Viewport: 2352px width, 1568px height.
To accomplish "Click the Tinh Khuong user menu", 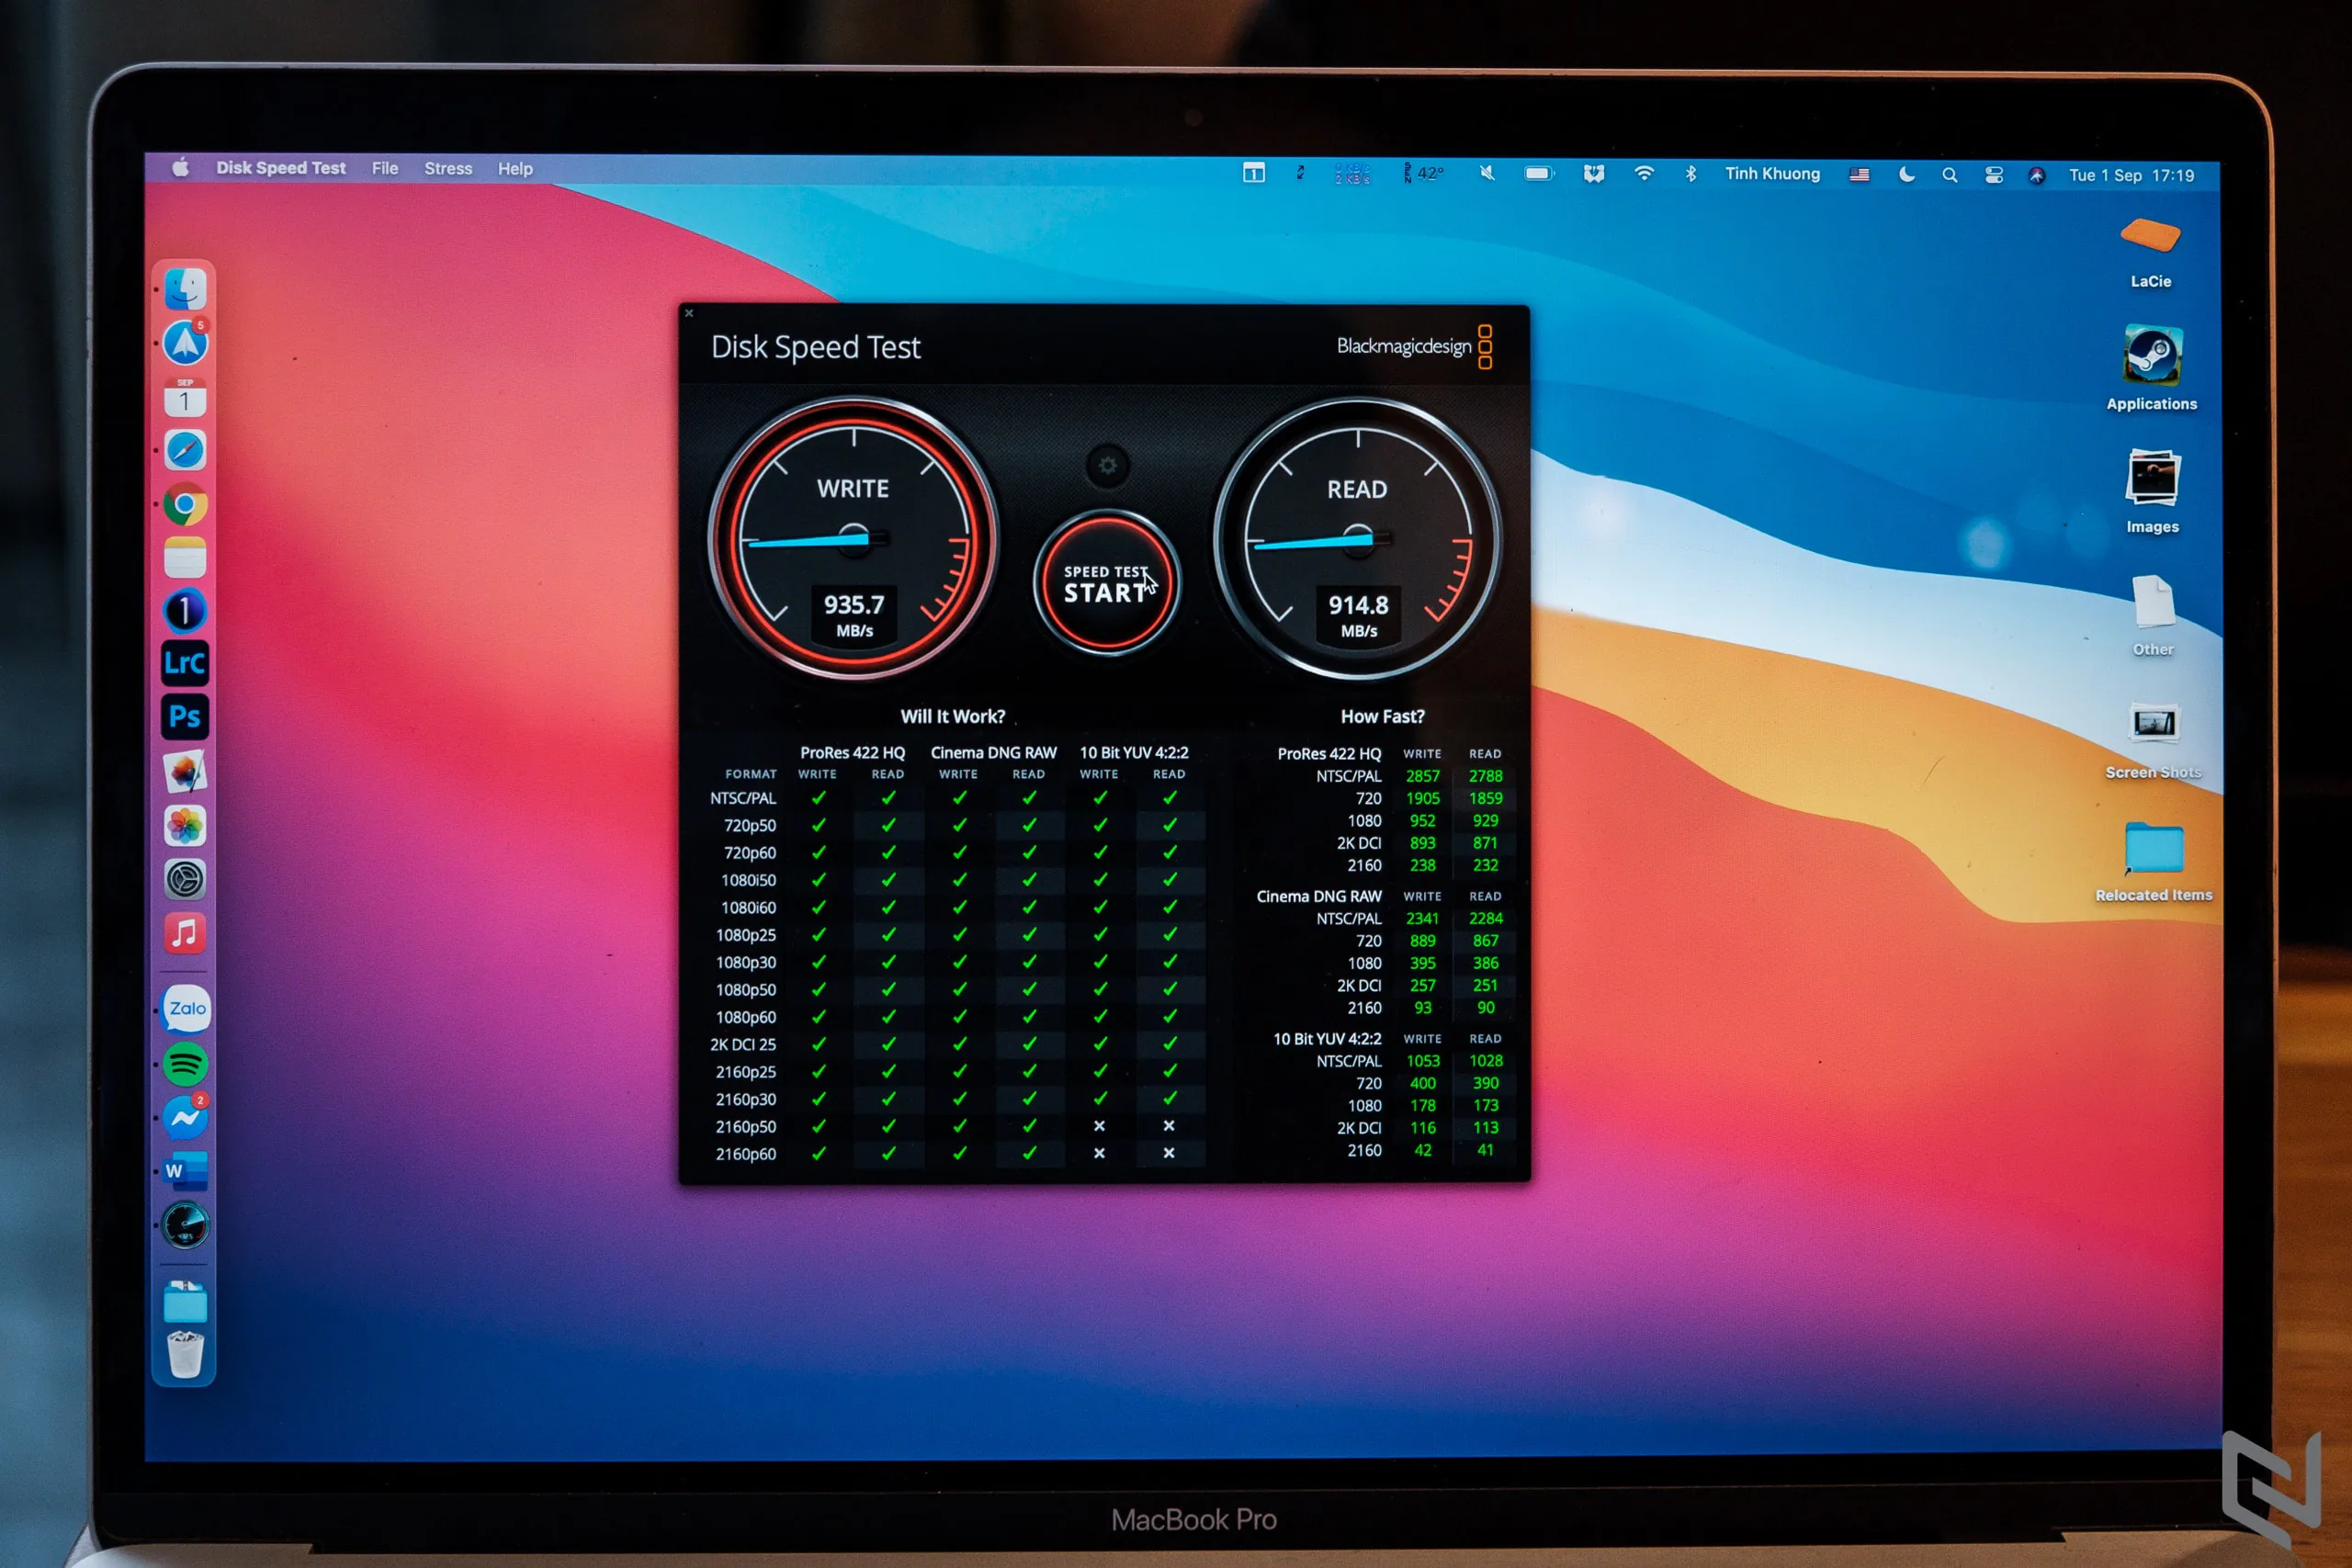I will pos(1772,174).
